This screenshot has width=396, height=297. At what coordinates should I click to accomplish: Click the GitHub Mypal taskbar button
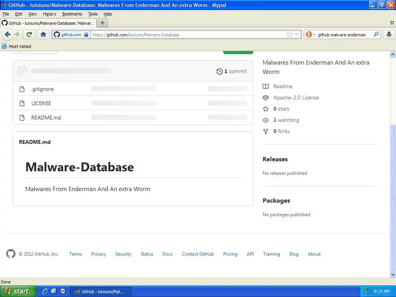click(x=101, y=292)
